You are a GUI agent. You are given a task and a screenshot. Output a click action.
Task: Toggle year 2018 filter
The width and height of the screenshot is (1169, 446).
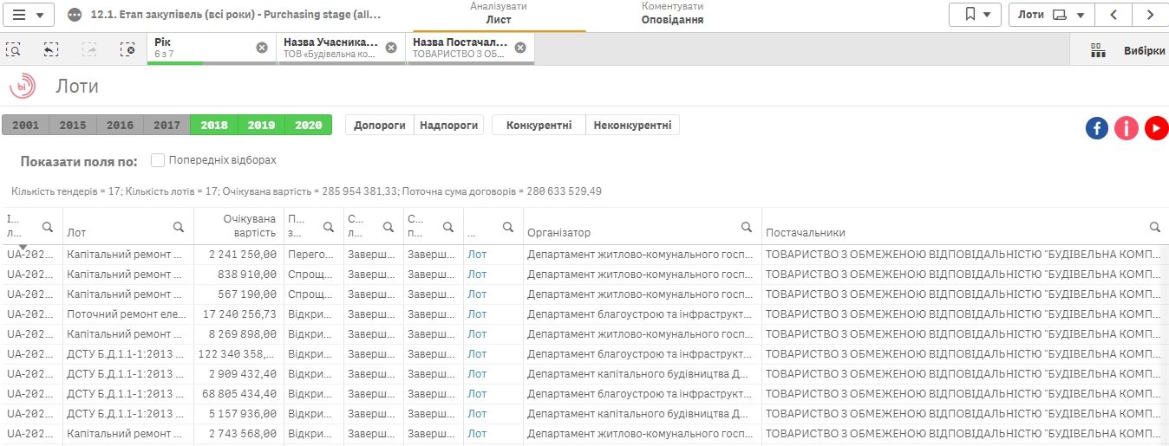(213, 126)
